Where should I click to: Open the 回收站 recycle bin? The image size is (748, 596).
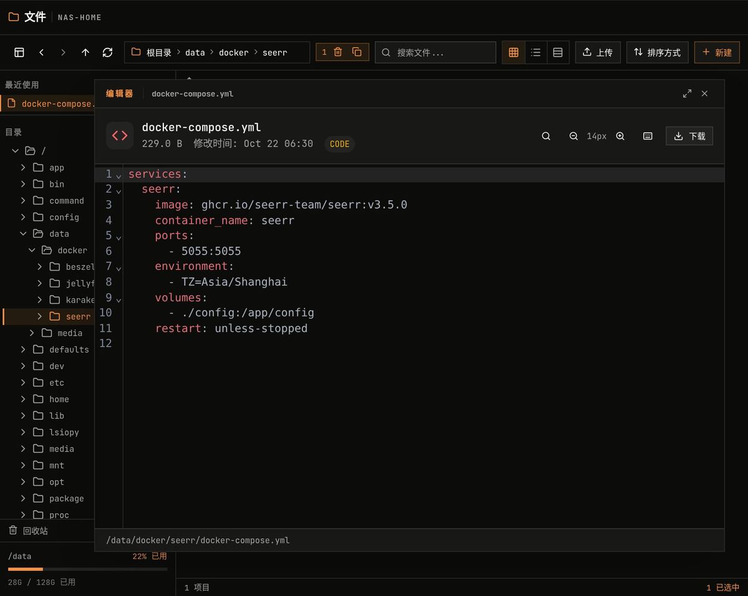28,531
